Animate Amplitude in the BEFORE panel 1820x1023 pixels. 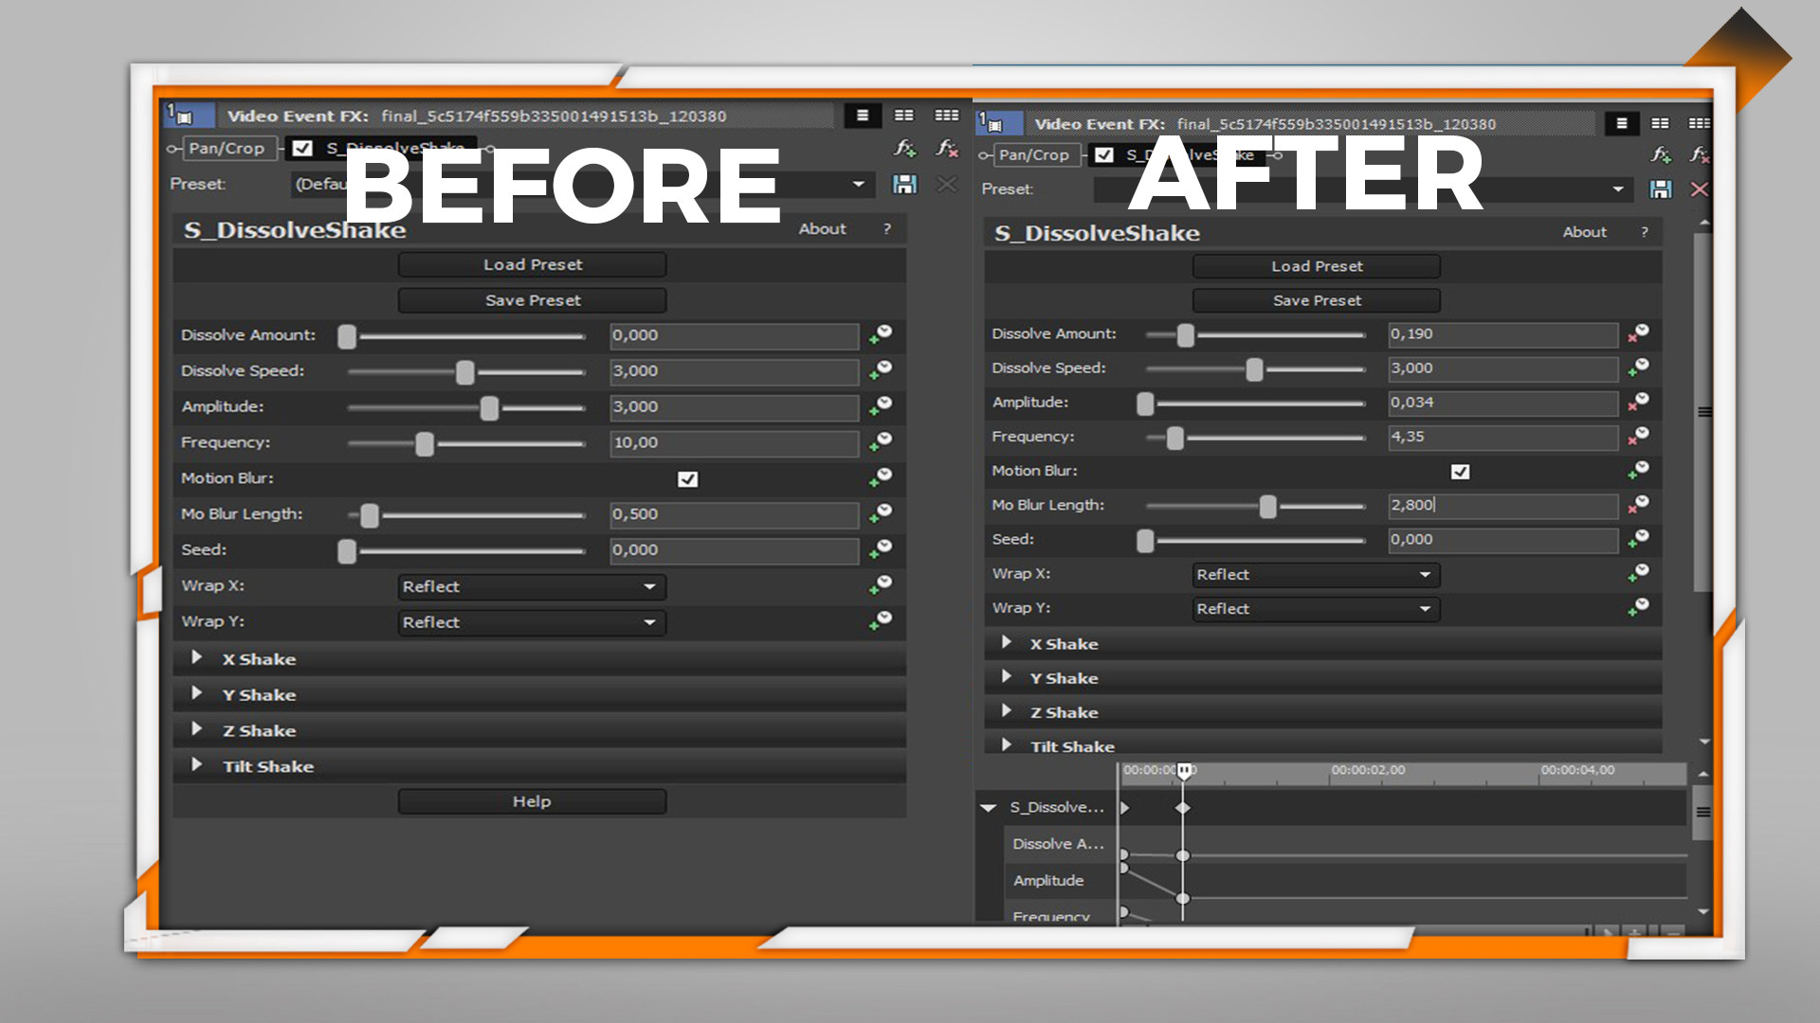click(882, 406)
